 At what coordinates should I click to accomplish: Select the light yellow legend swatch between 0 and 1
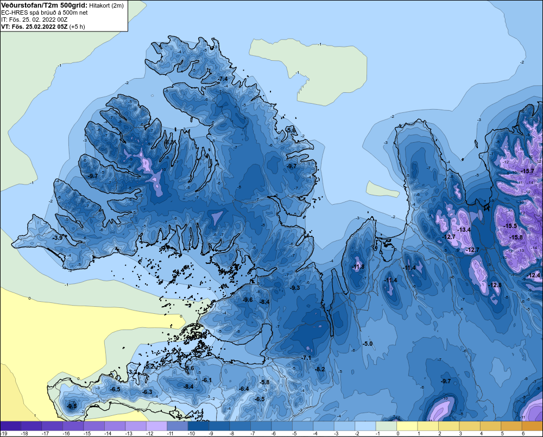pos(407,426)
